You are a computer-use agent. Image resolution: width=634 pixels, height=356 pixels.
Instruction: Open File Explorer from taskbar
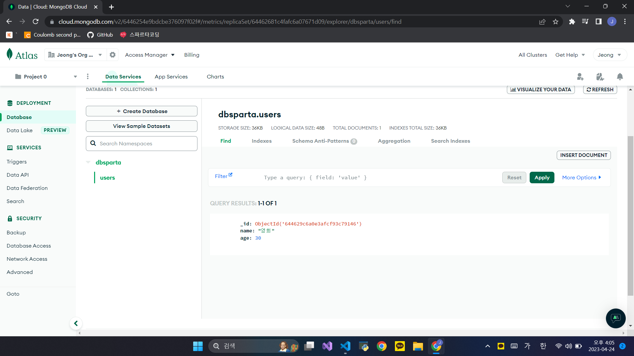pyautogui.click(x=418, y=346)
